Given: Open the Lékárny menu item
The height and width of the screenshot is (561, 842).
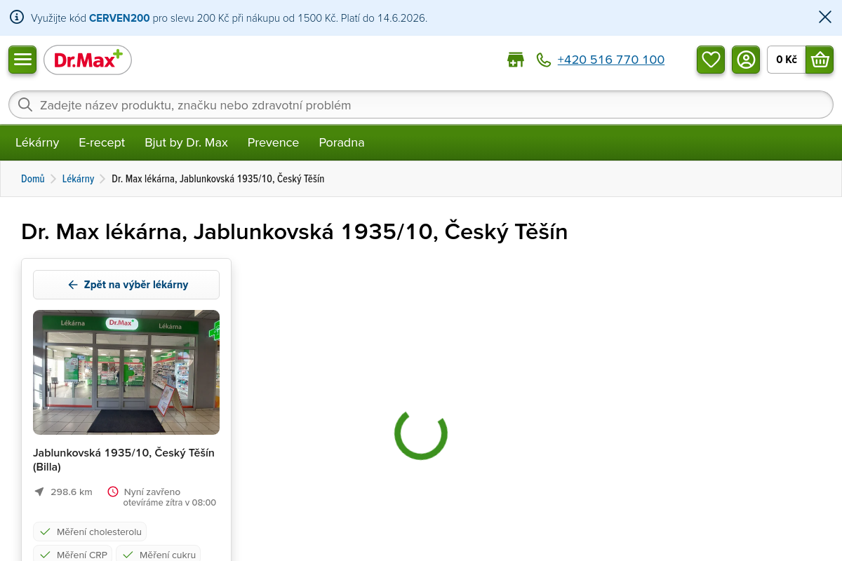Looking at the screenshot, I should (x=37, y=142).
